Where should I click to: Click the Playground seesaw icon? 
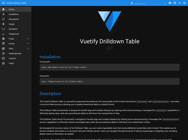[x=3, y=34]
